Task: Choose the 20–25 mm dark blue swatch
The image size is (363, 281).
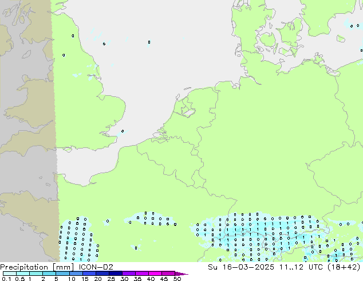Action: coord(102,274)
